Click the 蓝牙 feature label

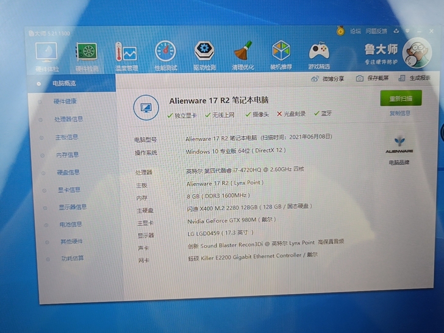[x=326, y=113]
